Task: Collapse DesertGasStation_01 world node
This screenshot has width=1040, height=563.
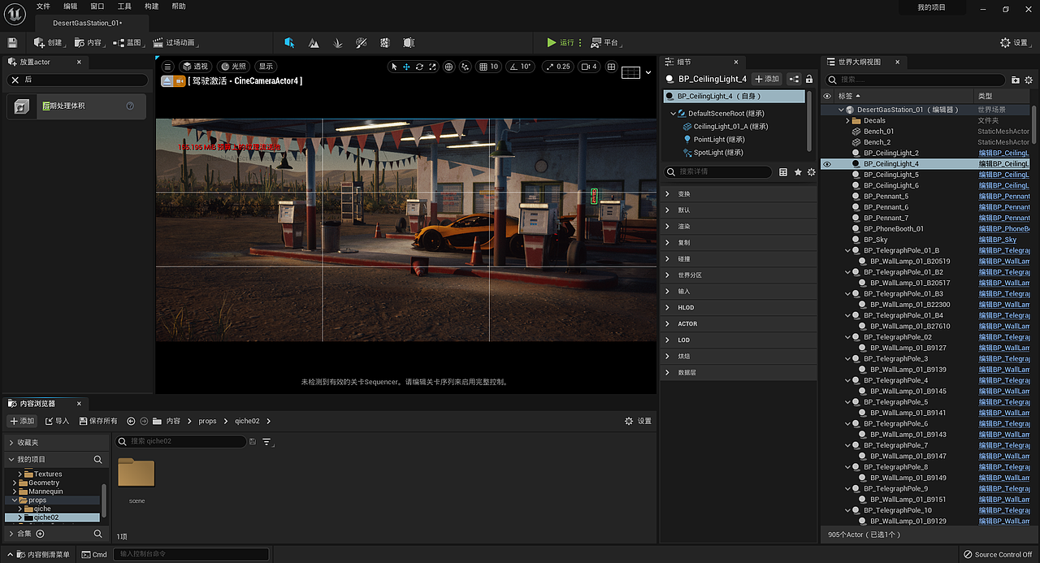Action: [841, 110]
